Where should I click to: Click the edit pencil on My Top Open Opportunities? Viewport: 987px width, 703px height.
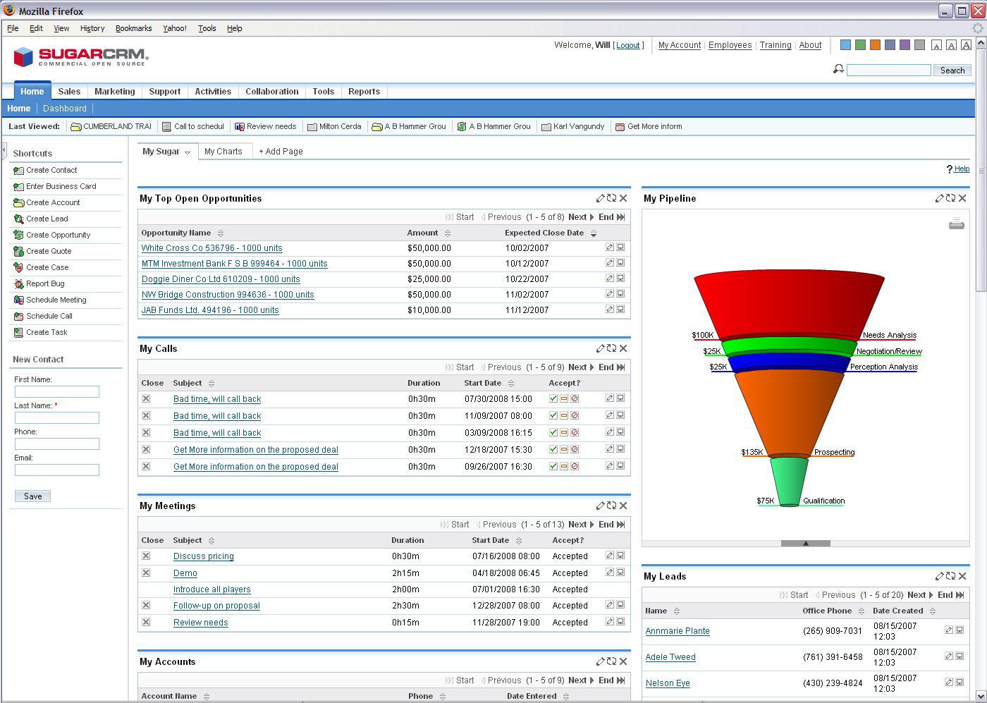point(600,199)
